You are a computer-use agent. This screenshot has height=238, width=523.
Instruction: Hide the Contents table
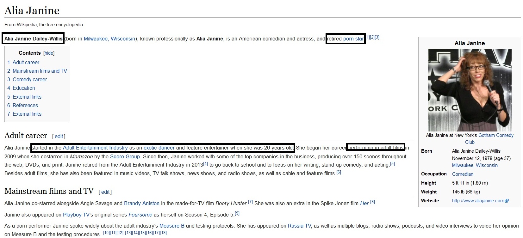[x=49, y=53]
